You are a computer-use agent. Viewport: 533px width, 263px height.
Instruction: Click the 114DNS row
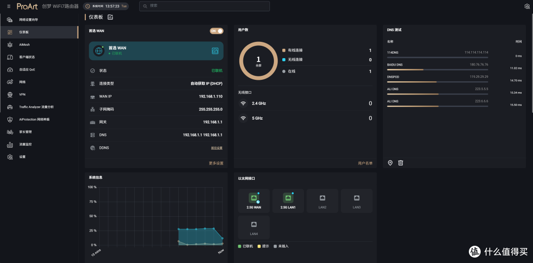click(x=455, y=55)
